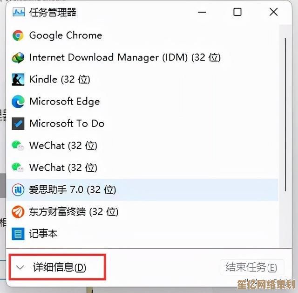Maximize the 任务管理器 window

point(237,12)
